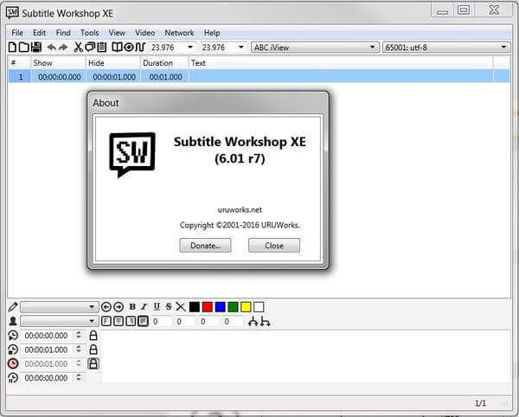
Task: Open the File menu
Action: click(x=17, y=33)
